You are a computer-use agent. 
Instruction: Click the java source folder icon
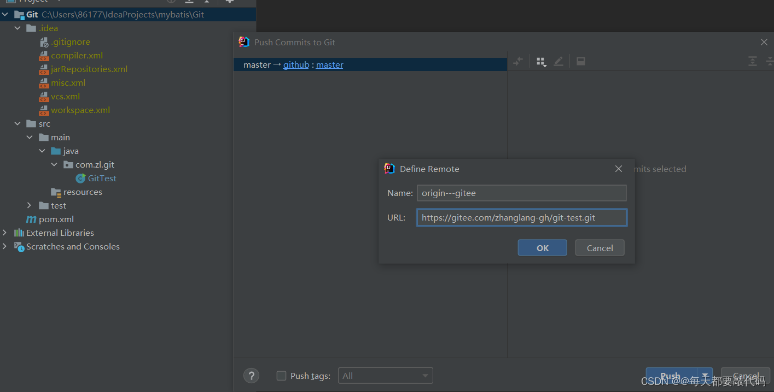[x=56, y=151]
